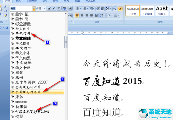Image resolution: width=173 pixels, height=120 pixels.
Task: Select font 幼圆 in list
Action: (37, 116)
